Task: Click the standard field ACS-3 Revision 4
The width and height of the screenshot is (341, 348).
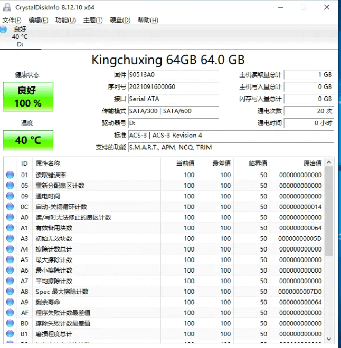Action: (231, 135)
